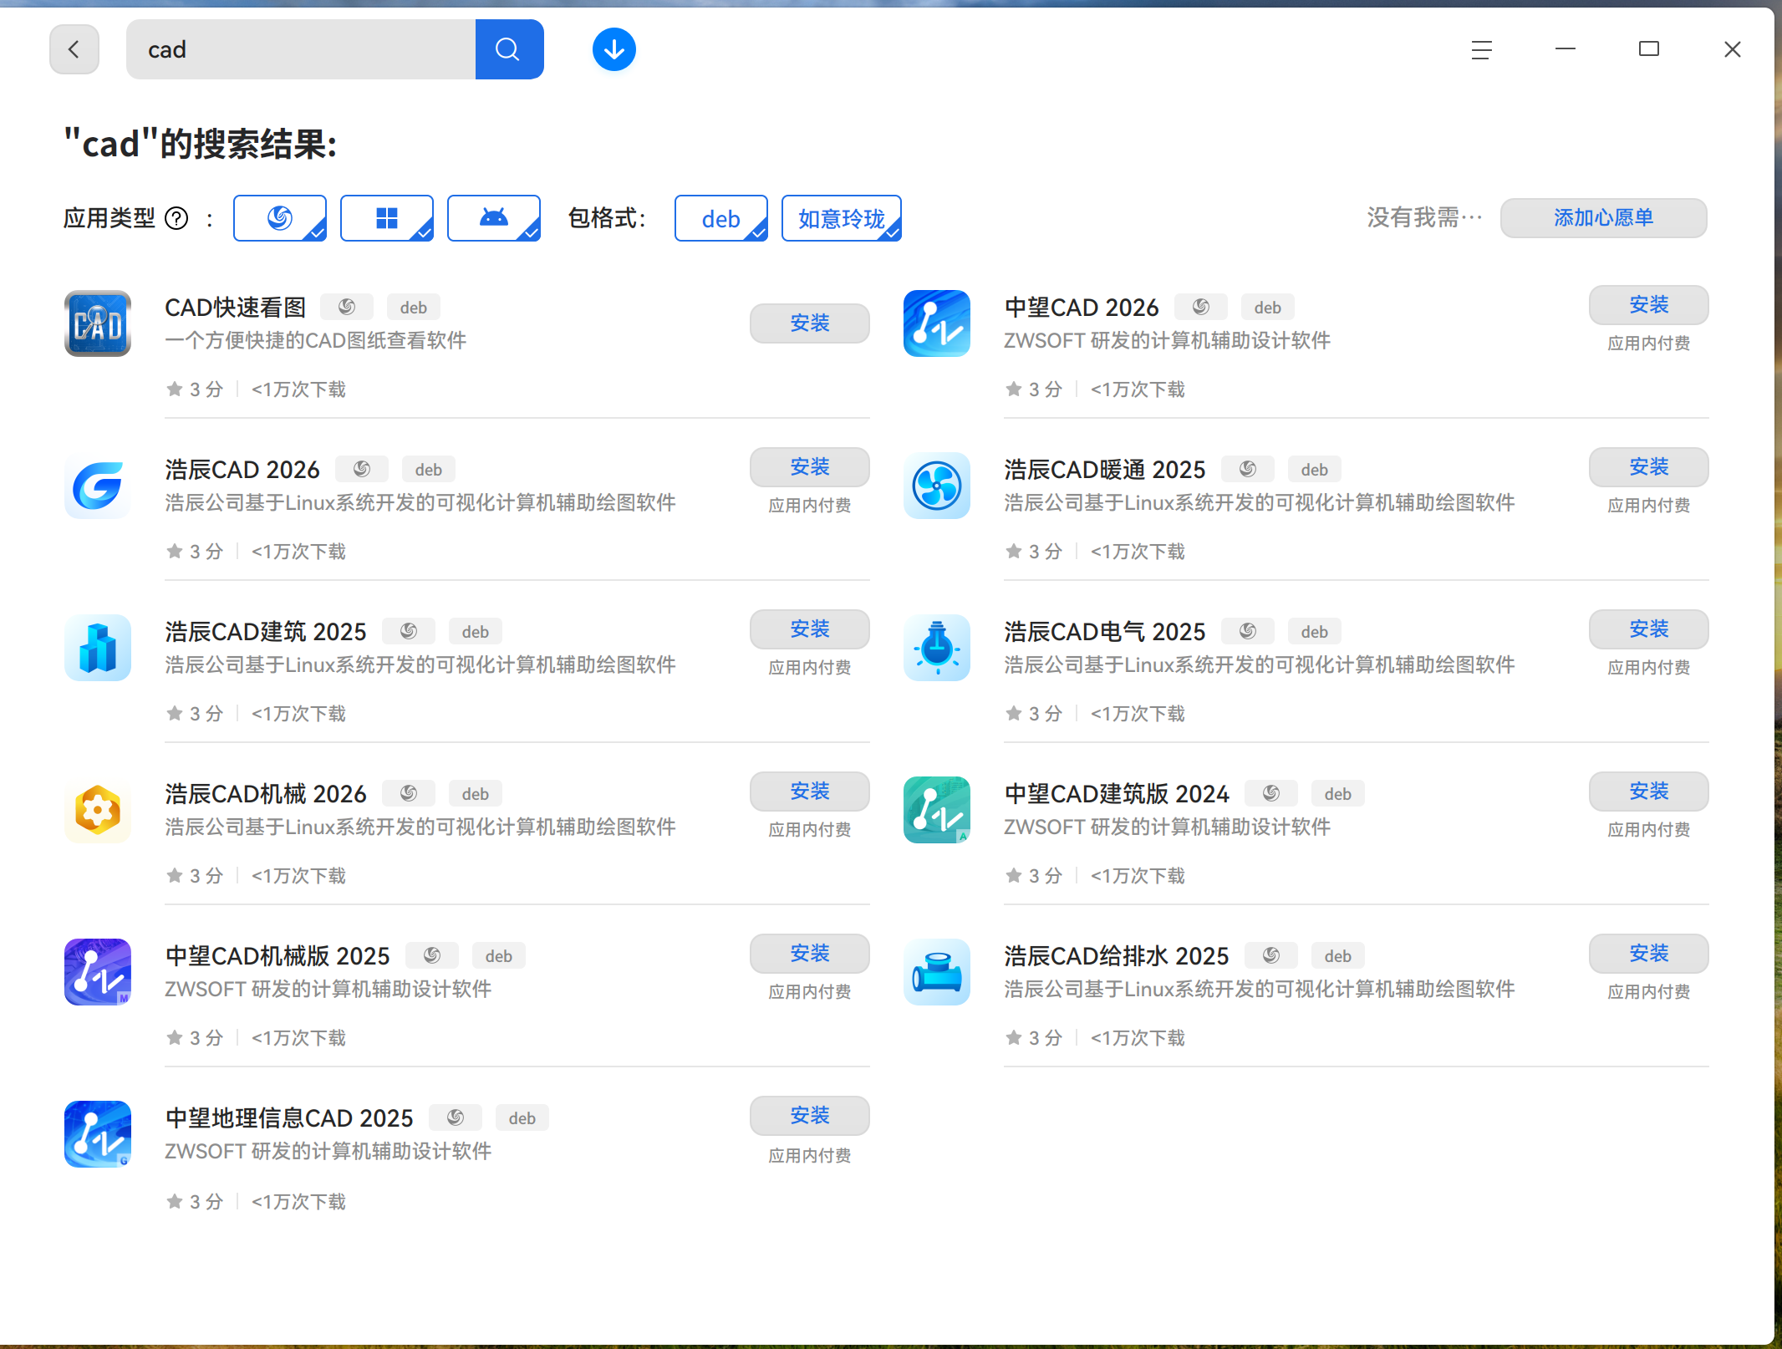Open the 中望CAD 2026 app icon
This screenshot has width=1782, height=1349.
[936, 323]
